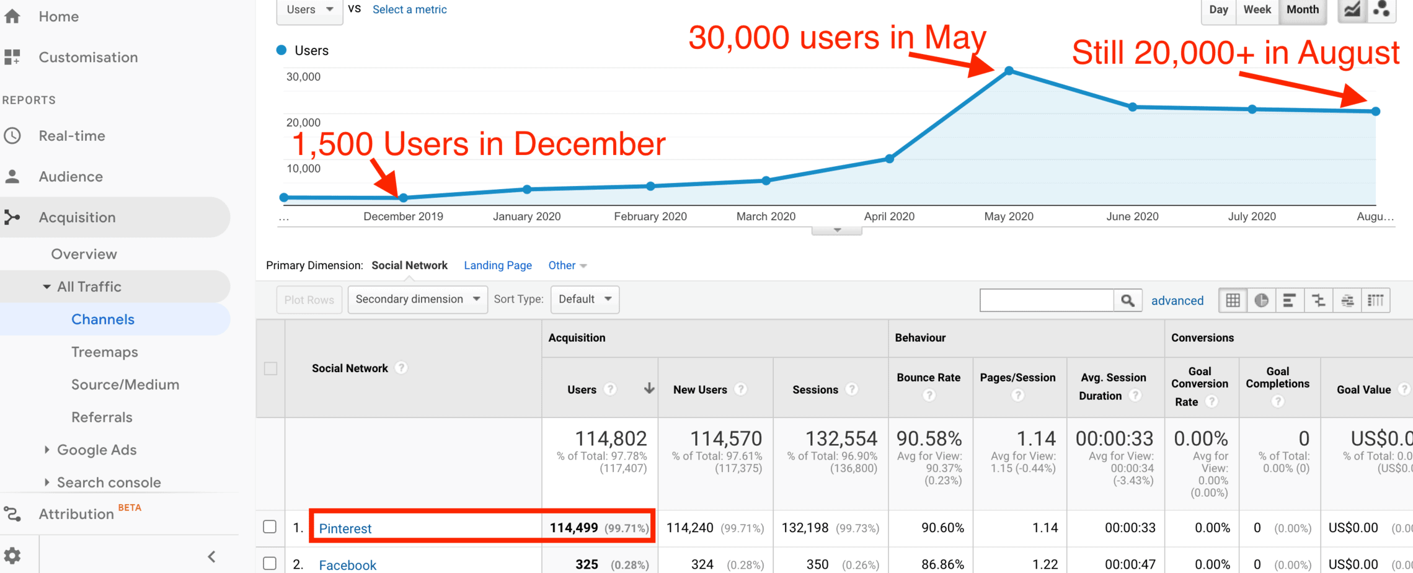
Task: Open the Acquisition Overview report
Action: (x=84, y=254)
